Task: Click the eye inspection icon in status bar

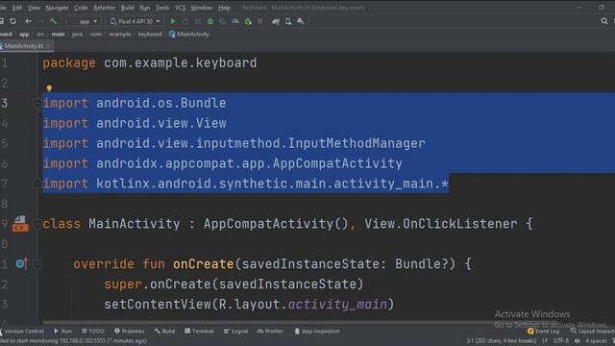Action: tap(577, 341)
